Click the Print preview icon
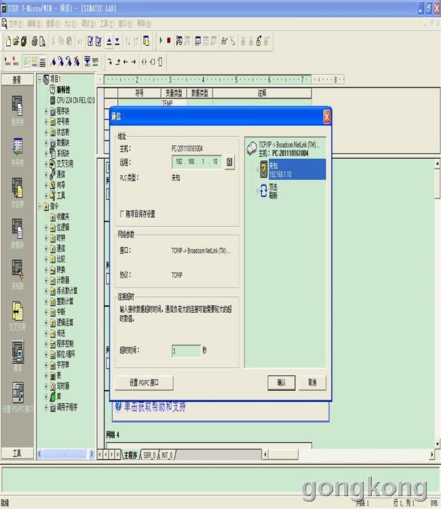441x509 pixels. pos(42,41)
